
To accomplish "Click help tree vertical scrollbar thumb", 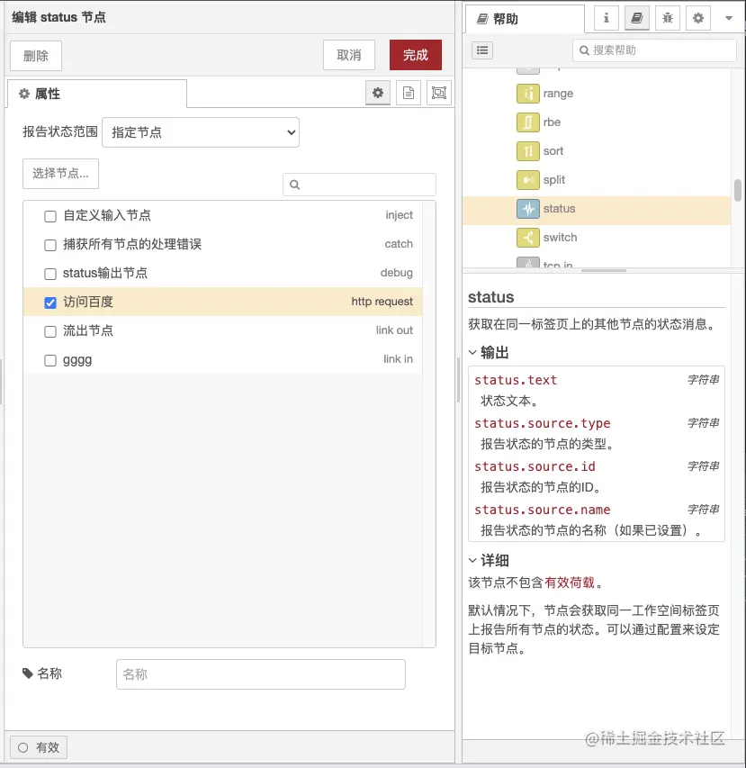I will (737, 190).
